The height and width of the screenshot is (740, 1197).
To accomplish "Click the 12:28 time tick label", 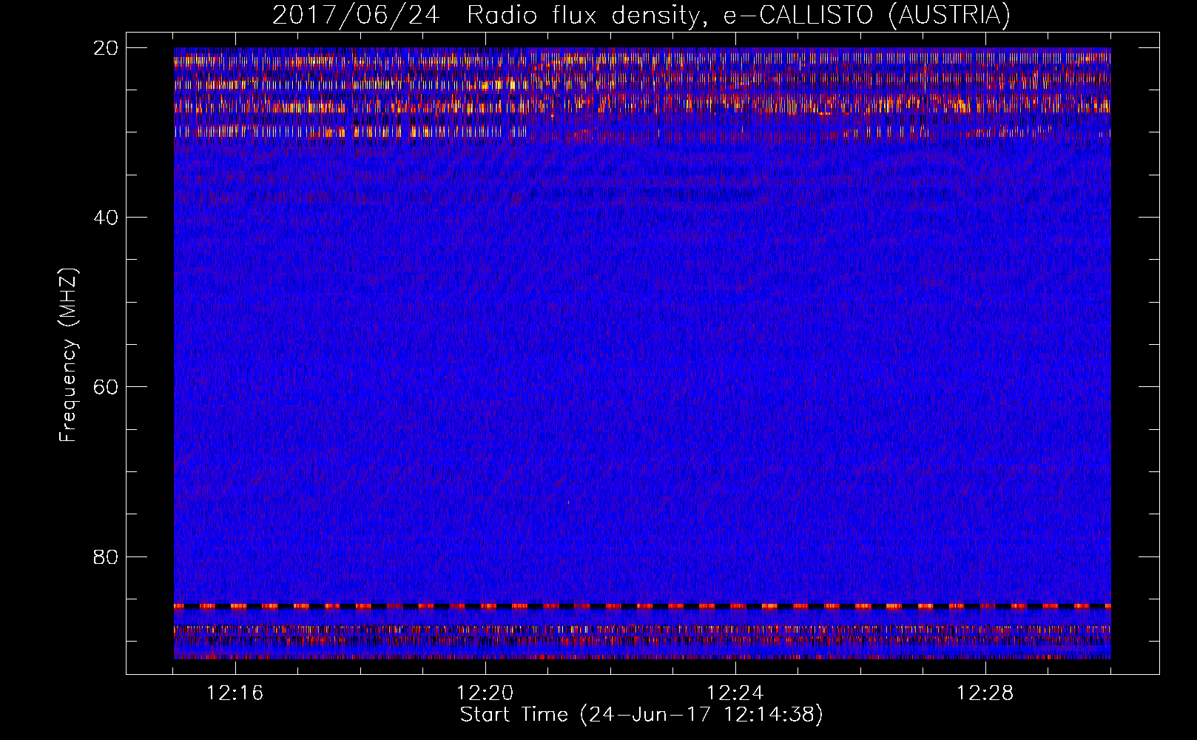I will 985,693.
